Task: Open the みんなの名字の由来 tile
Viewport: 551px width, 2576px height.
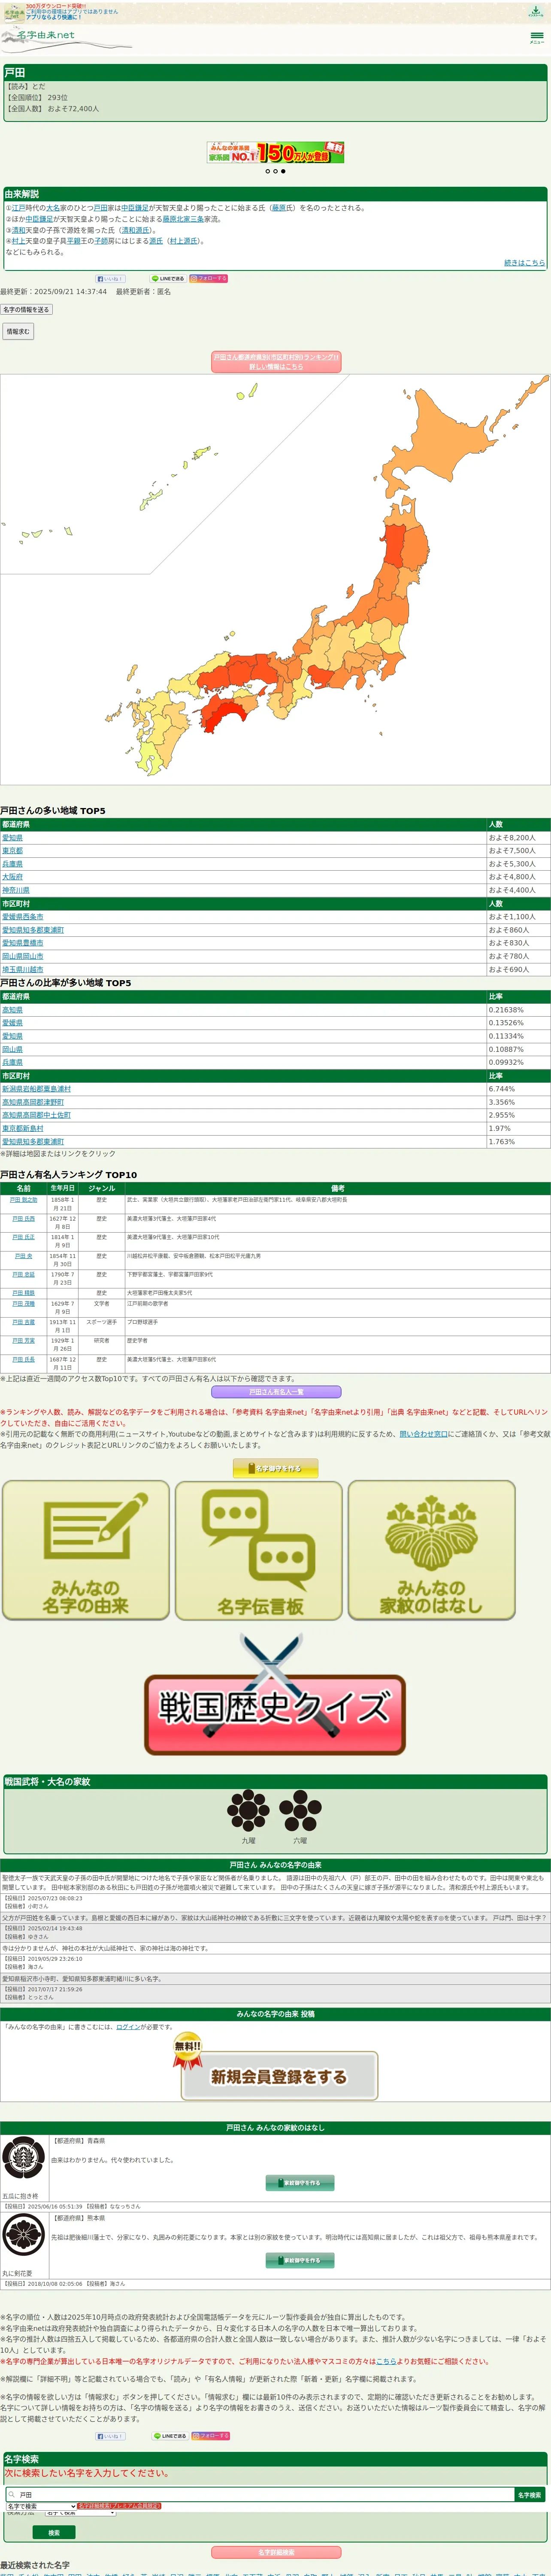Action: coord(86,1549)
